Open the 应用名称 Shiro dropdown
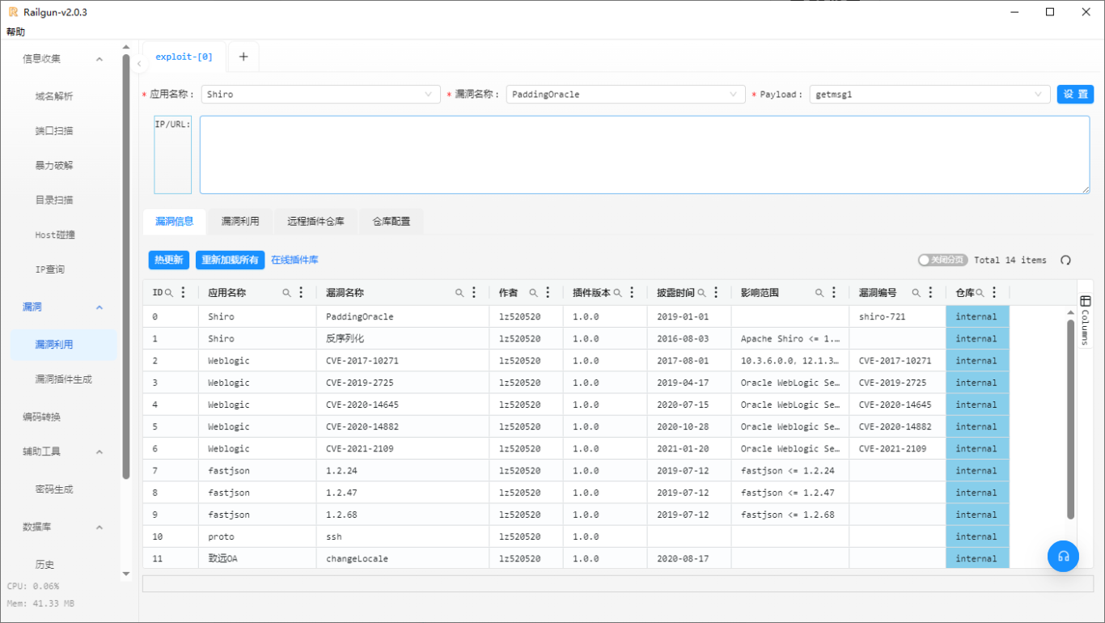Screen dimensions: 1105x623 click(320, 95)
